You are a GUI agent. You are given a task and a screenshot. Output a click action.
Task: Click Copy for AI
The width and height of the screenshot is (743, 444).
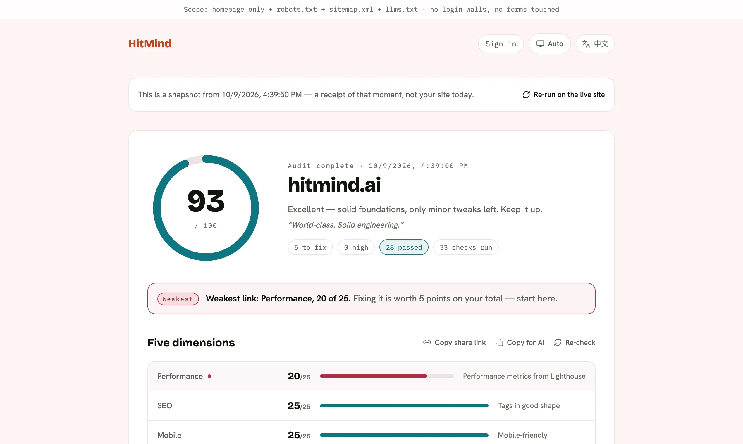(520, 343)
